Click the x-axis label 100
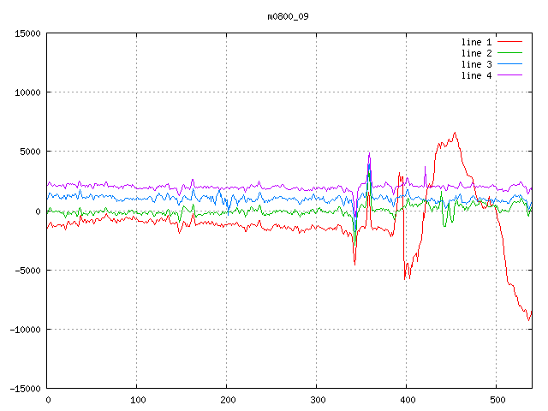This screenshot has height=411, width=548. pyautogui.click(x=137, y=400)
